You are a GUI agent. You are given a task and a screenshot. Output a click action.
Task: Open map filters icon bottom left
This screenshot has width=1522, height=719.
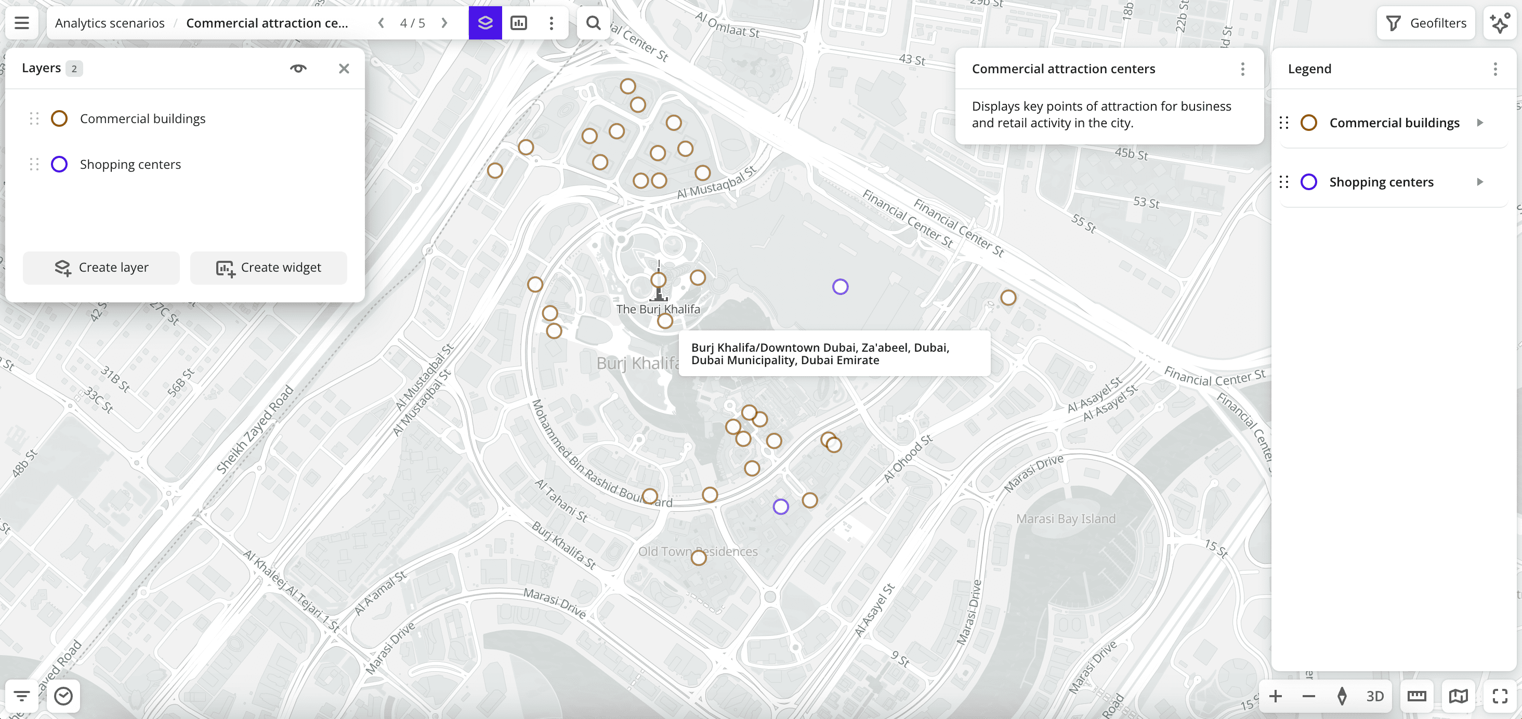pyautogui.click(x=21, y=696)
